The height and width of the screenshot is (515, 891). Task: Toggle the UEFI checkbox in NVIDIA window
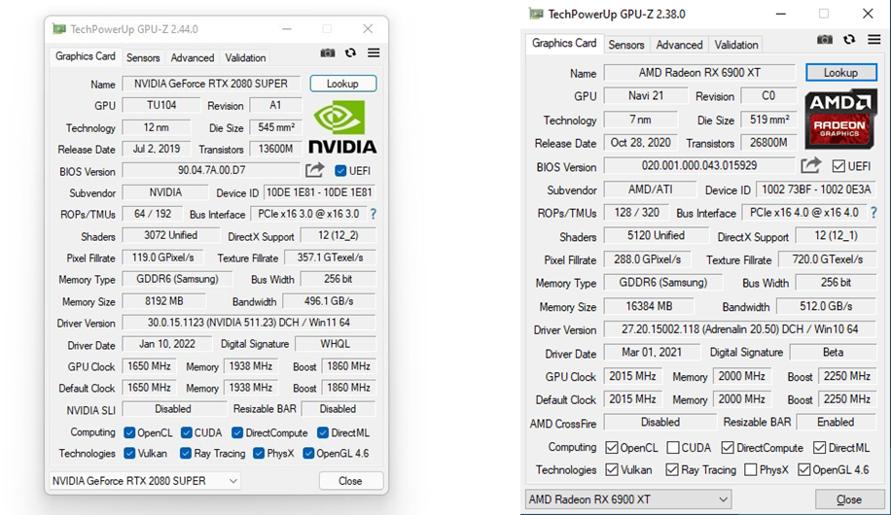340,170
